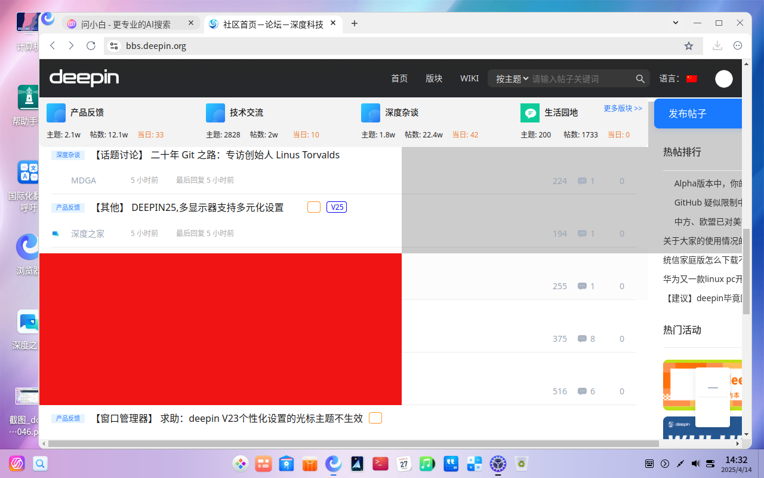The width and height of the screenshot is (764, 478).
Task: Open WIKI in the forum navigation
Action: coord(469,79)
